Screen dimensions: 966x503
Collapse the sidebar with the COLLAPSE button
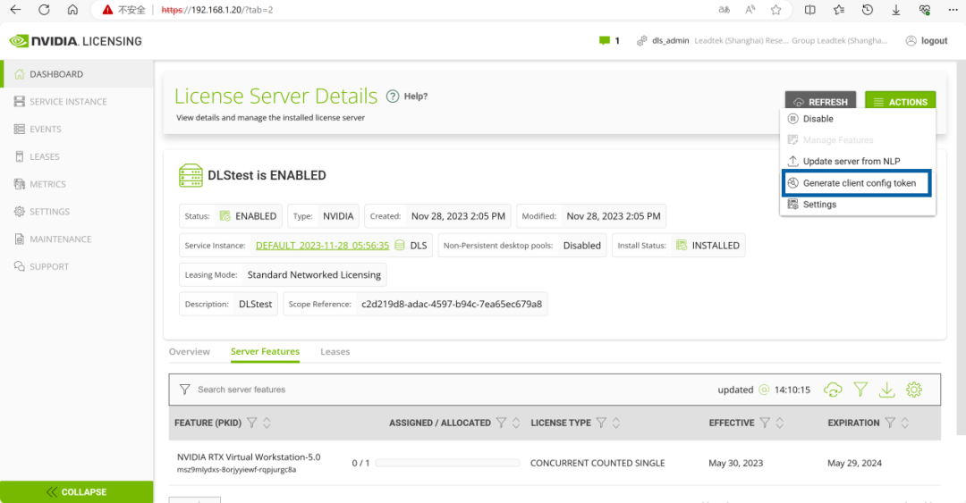click(76, 492)
